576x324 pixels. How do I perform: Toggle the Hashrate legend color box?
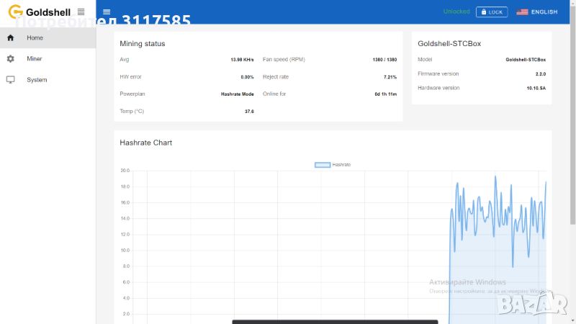coord(323,165)
